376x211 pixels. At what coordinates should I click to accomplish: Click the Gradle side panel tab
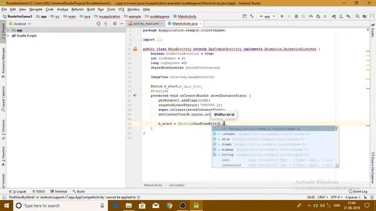pos(373,30)
